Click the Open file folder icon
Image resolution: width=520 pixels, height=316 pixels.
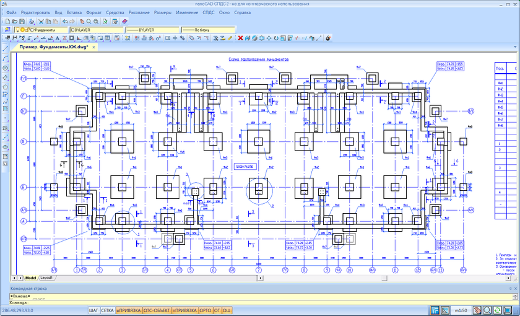coord(14,21)
